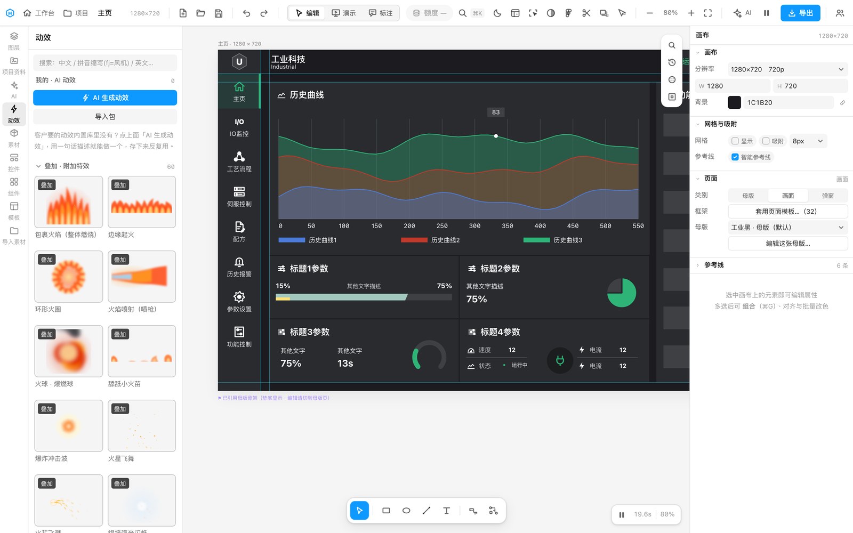853x533 pixels.
Task: Set page category to 母版
Action: point(748,196)
